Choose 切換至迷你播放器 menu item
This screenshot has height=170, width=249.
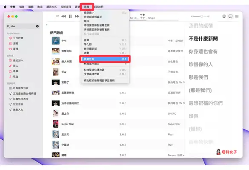pos(105,70)
